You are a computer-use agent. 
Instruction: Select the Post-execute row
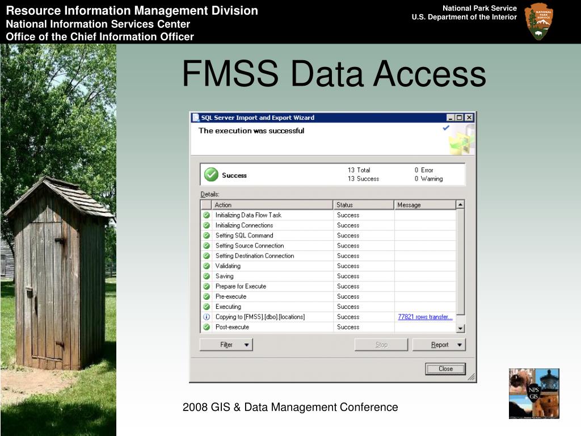(329, 327)
